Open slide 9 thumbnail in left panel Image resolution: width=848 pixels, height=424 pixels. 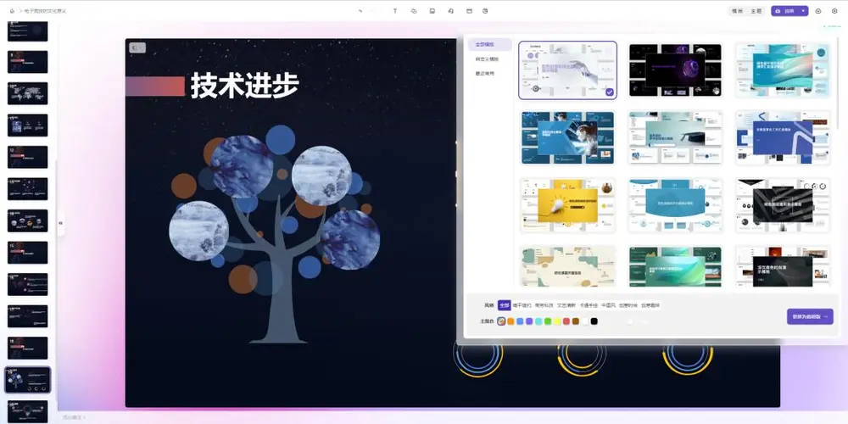(28, 62)
